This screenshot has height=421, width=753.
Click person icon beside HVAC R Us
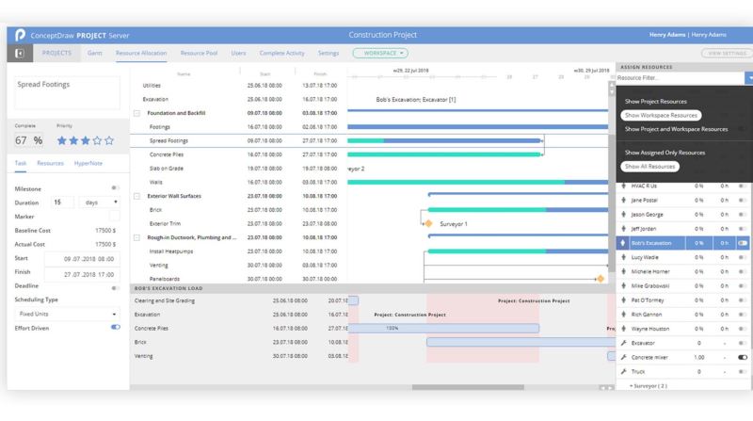pyautogui.click(x=623, y=186)
